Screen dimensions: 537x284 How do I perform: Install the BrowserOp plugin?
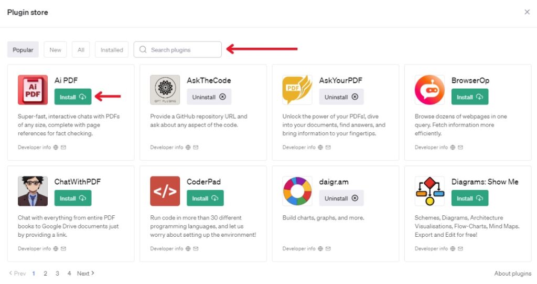pos(470,97)
